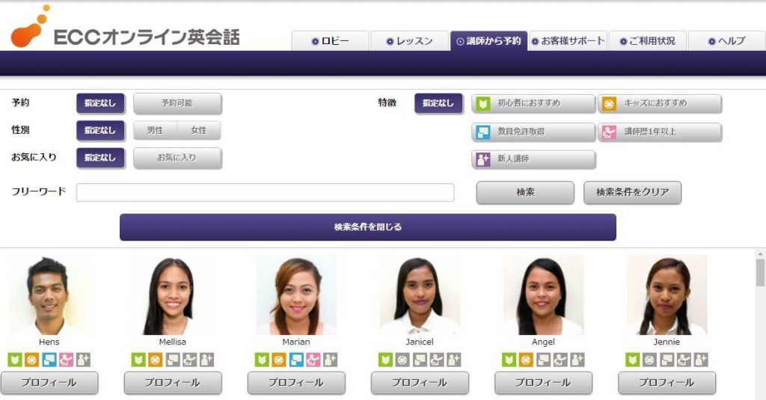Select 女性 gender filter
This screenshot has width=766, height=400.
tap(199, 130)
